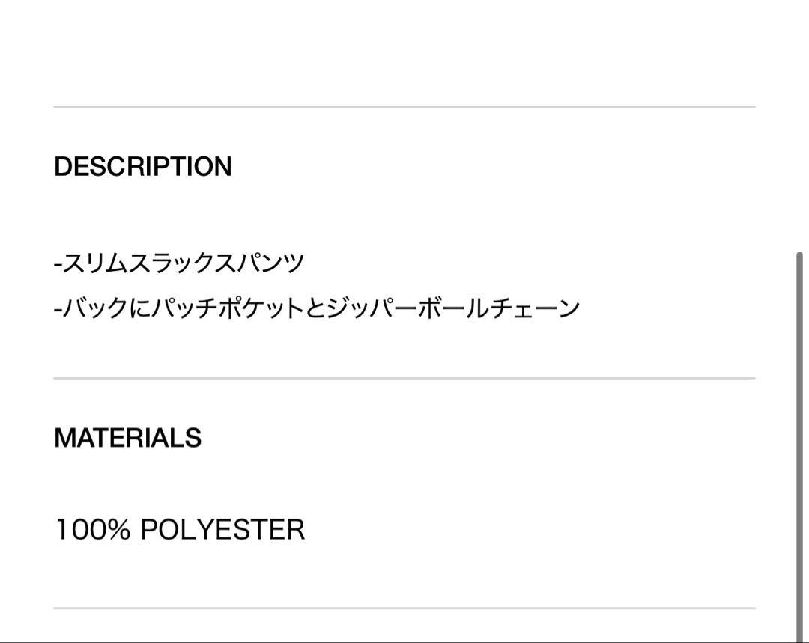This screenshot has height=643, width=809.
Task: Click the 100% figure in materials
Action: click(92, 529)
